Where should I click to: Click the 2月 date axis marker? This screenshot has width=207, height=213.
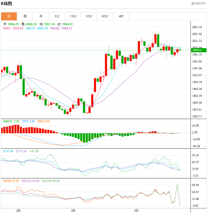(x=18, y=211)
